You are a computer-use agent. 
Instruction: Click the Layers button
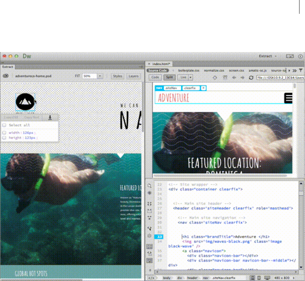133,76
